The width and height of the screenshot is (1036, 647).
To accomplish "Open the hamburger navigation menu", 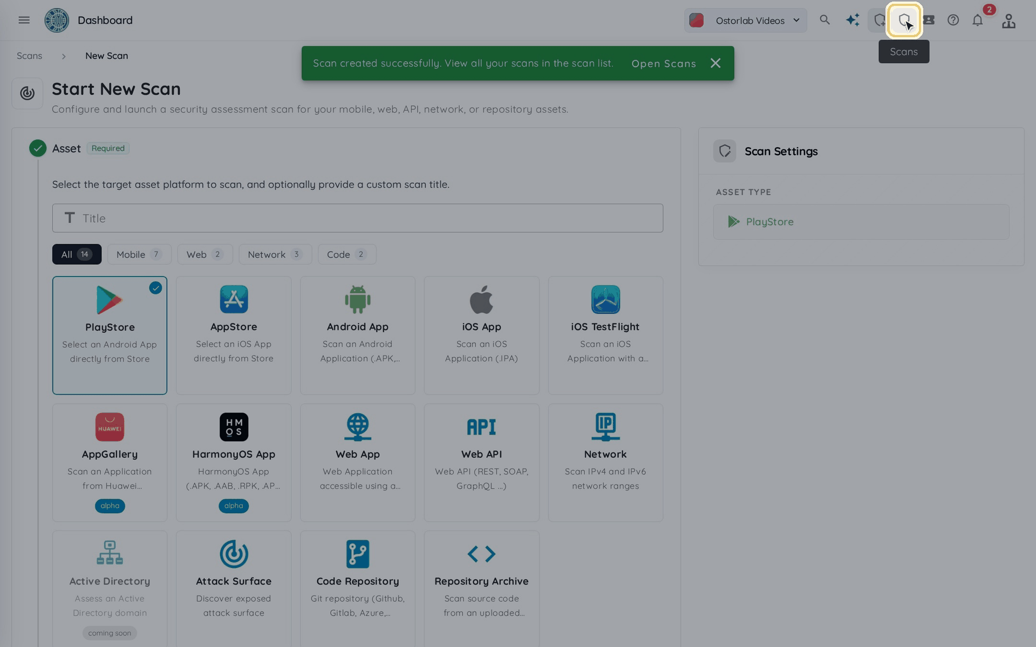I will coord(24,20).
